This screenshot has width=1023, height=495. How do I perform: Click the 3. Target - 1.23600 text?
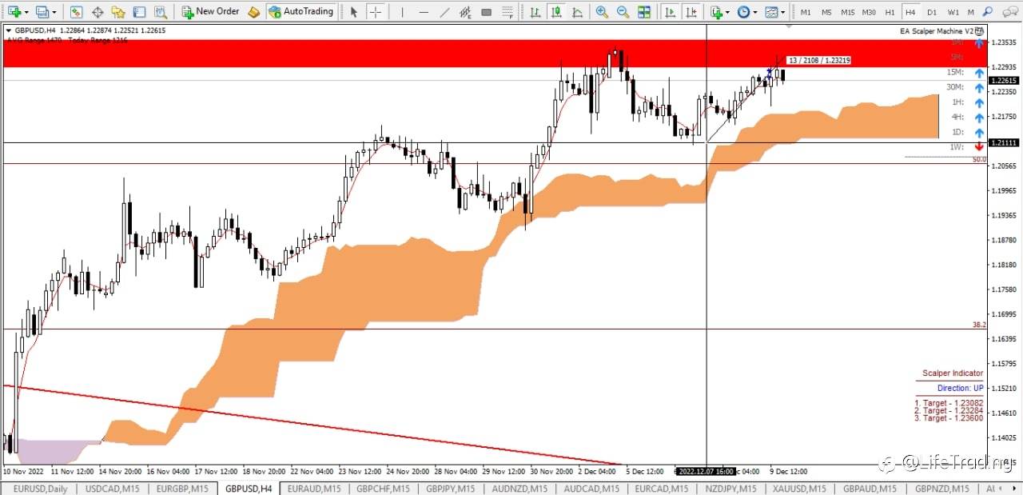click(949, 418)
